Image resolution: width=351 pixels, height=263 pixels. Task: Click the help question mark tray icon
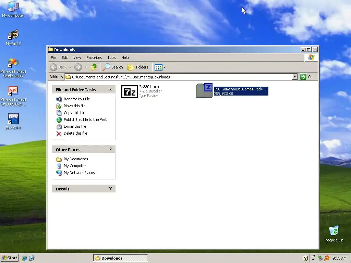305,258
